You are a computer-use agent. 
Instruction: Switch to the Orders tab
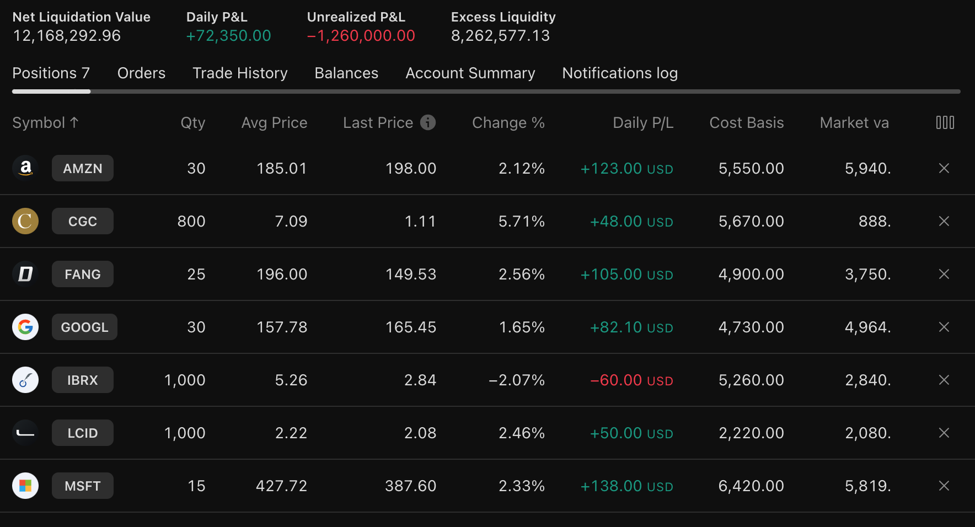coord(141,73)
